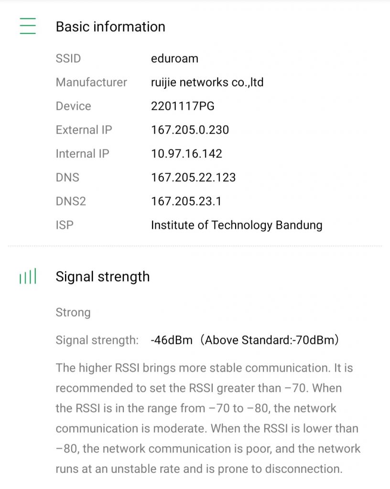Select the Basic information heading
Viewport: 390px width, 489px height.
pos(110,27)
